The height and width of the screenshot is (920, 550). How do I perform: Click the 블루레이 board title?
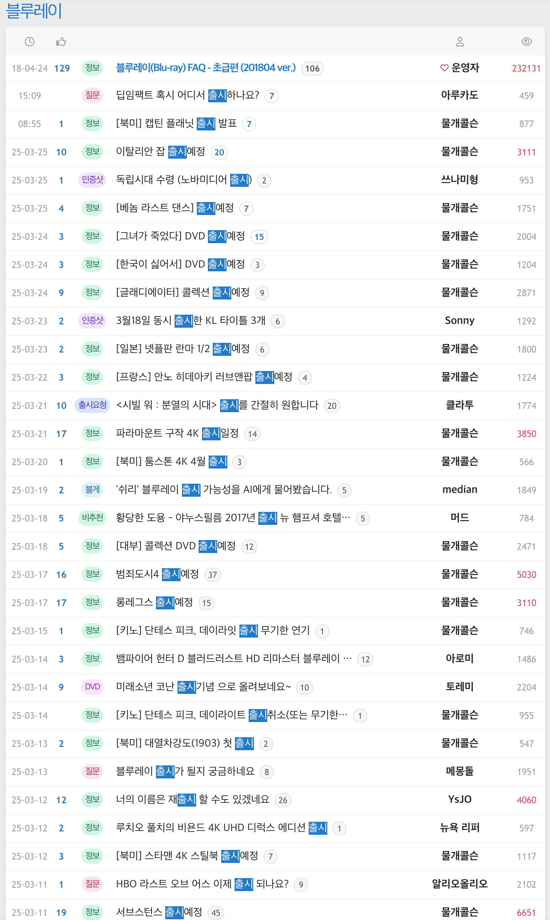point(33,11)
